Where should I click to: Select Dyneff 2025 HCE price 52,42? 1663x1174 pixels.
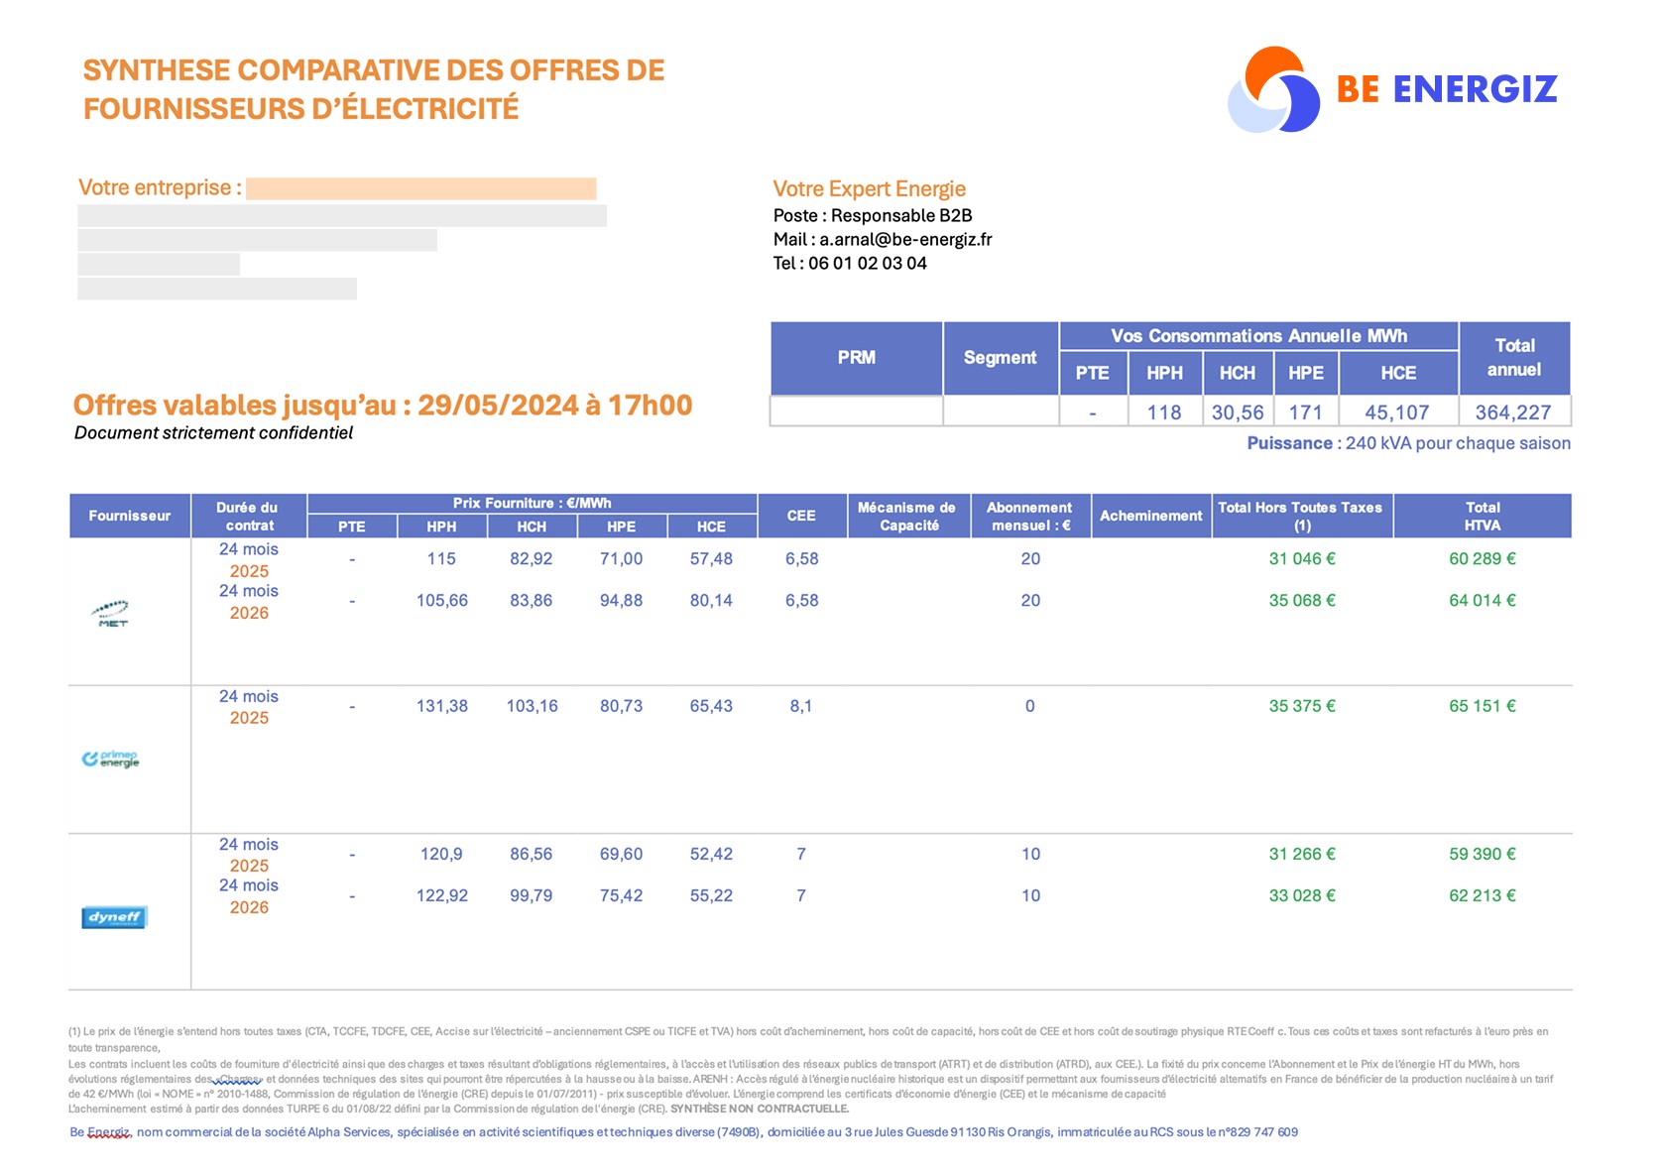[x=711, y=854]
